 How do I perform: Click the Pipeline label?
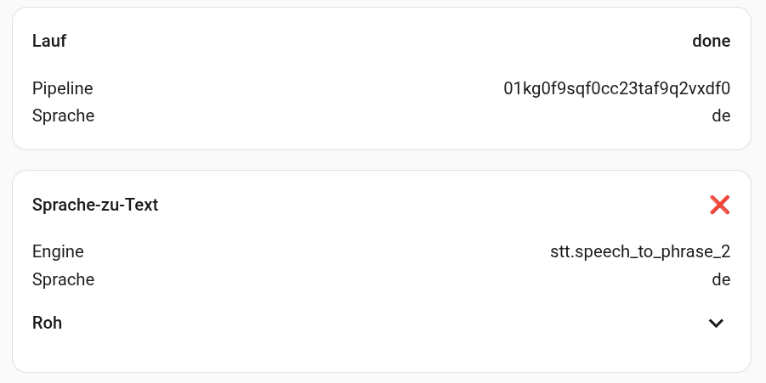tap(62, 88)
